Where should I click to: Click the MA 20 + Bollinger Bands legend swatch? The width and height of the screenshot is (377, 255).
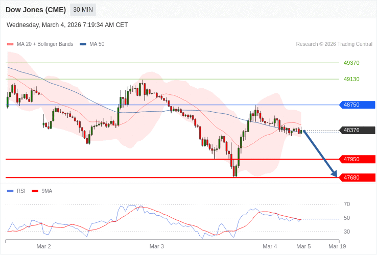[10, 44]
